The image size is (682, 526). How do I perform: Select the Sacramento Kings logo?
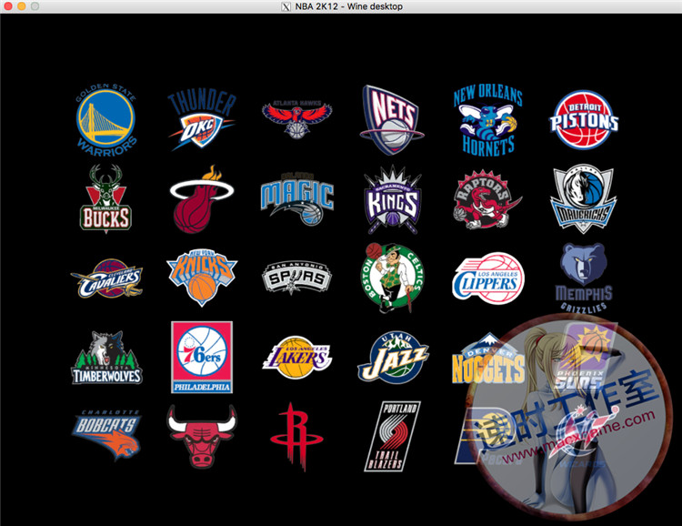tap(392, 199)
